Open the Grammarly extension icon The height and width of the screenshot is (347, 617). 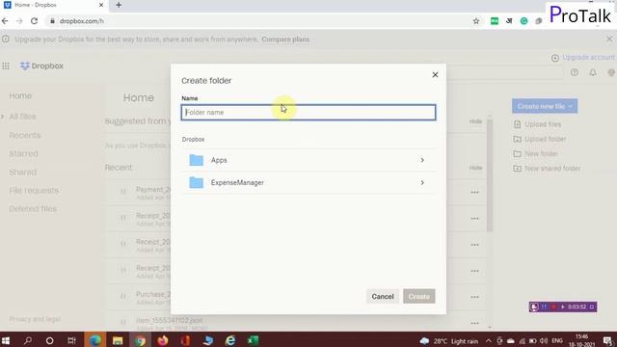[x=523, y=21]
